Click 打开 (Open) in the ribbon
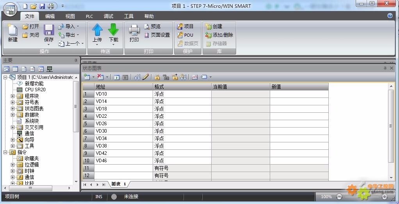The width and height of the screenshot is (399, 204). tap(31, 27)
